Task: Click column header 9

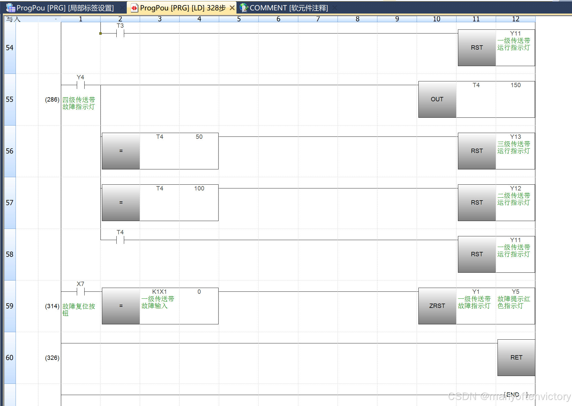Action: click(x=397, y=19)
